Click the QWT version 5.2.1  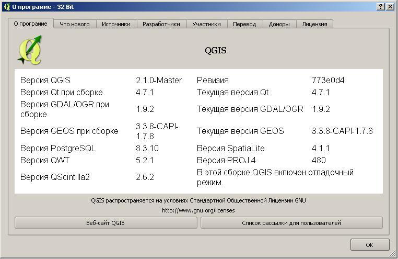click(145, 161)
